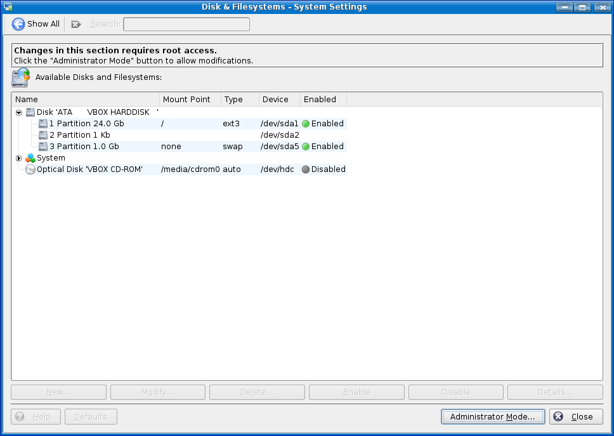Expand the System tree node
Screen dimensions: 614x436
pyautogui.click(x=18, y=158)
